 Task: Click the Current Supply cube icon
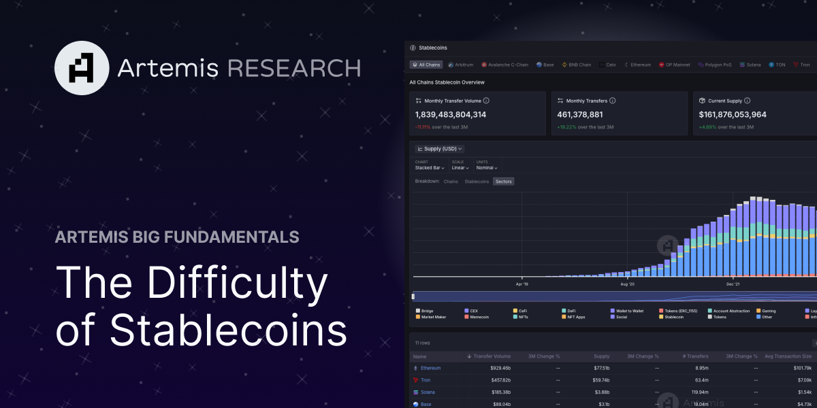tap(702, 101)
